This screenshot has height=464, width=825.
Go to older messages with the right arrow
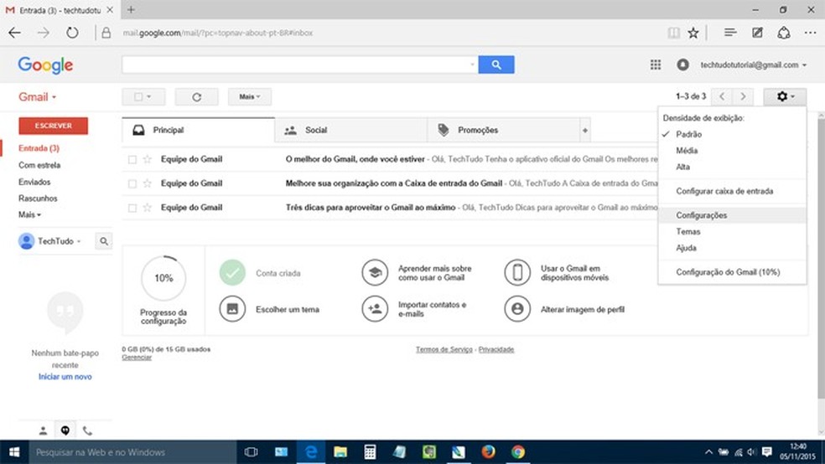click(743, 96)
